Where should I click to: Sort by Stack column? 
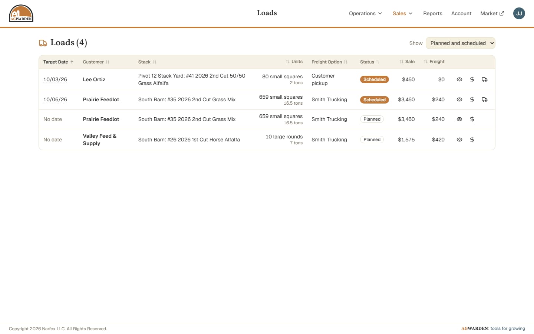coord(147,62)
